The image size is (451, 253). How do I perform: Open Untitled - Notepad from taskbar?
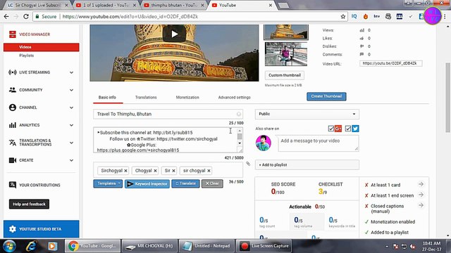tap(206, 246)
